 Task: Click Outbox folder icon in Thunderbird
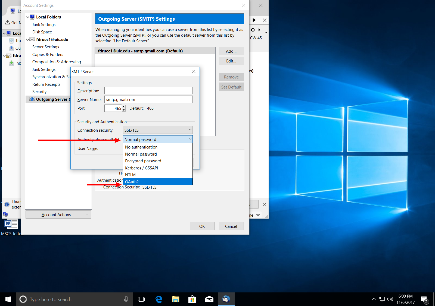point(11,48)
